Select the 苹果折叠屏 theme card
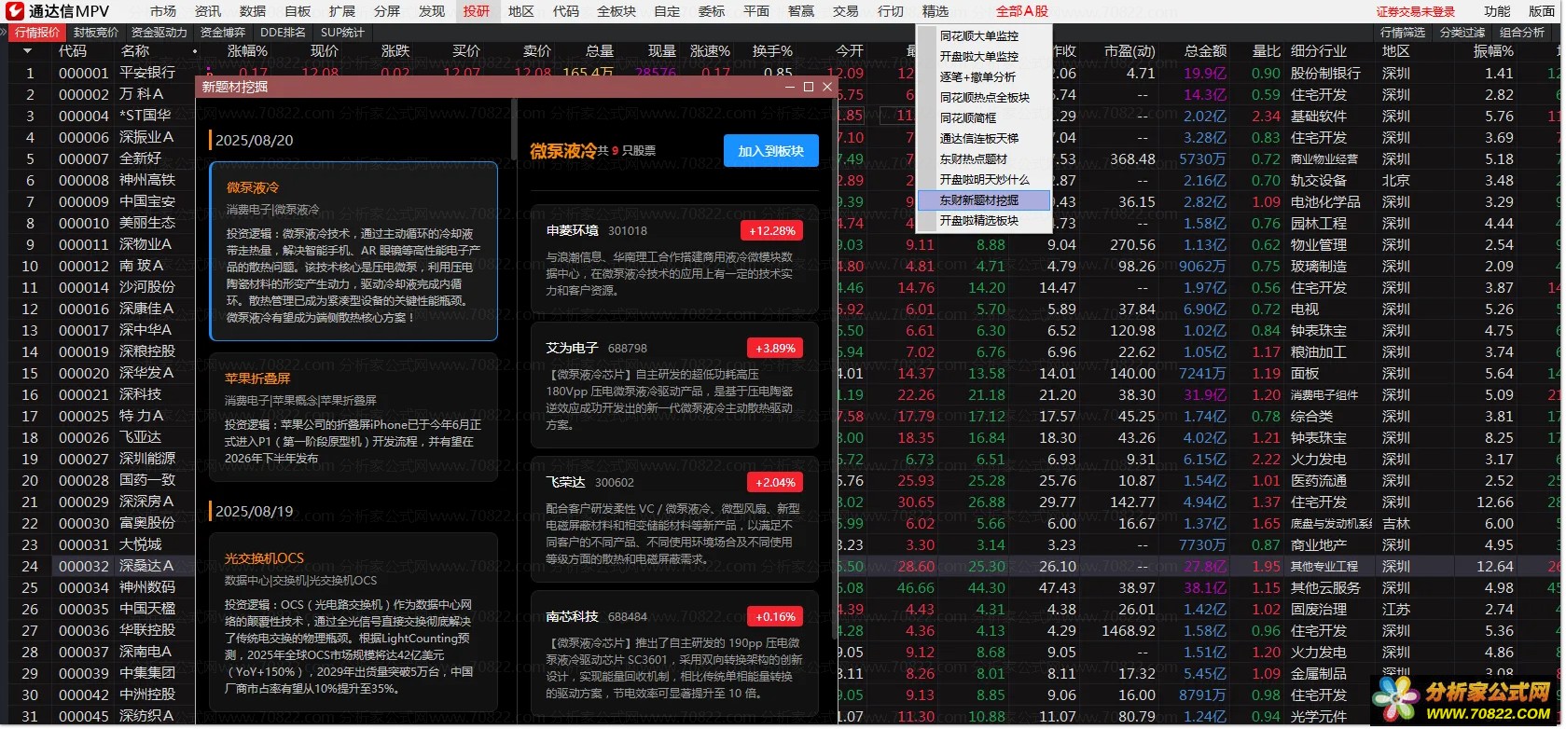This screenshot has width=1566, height=729. [353, 418]
